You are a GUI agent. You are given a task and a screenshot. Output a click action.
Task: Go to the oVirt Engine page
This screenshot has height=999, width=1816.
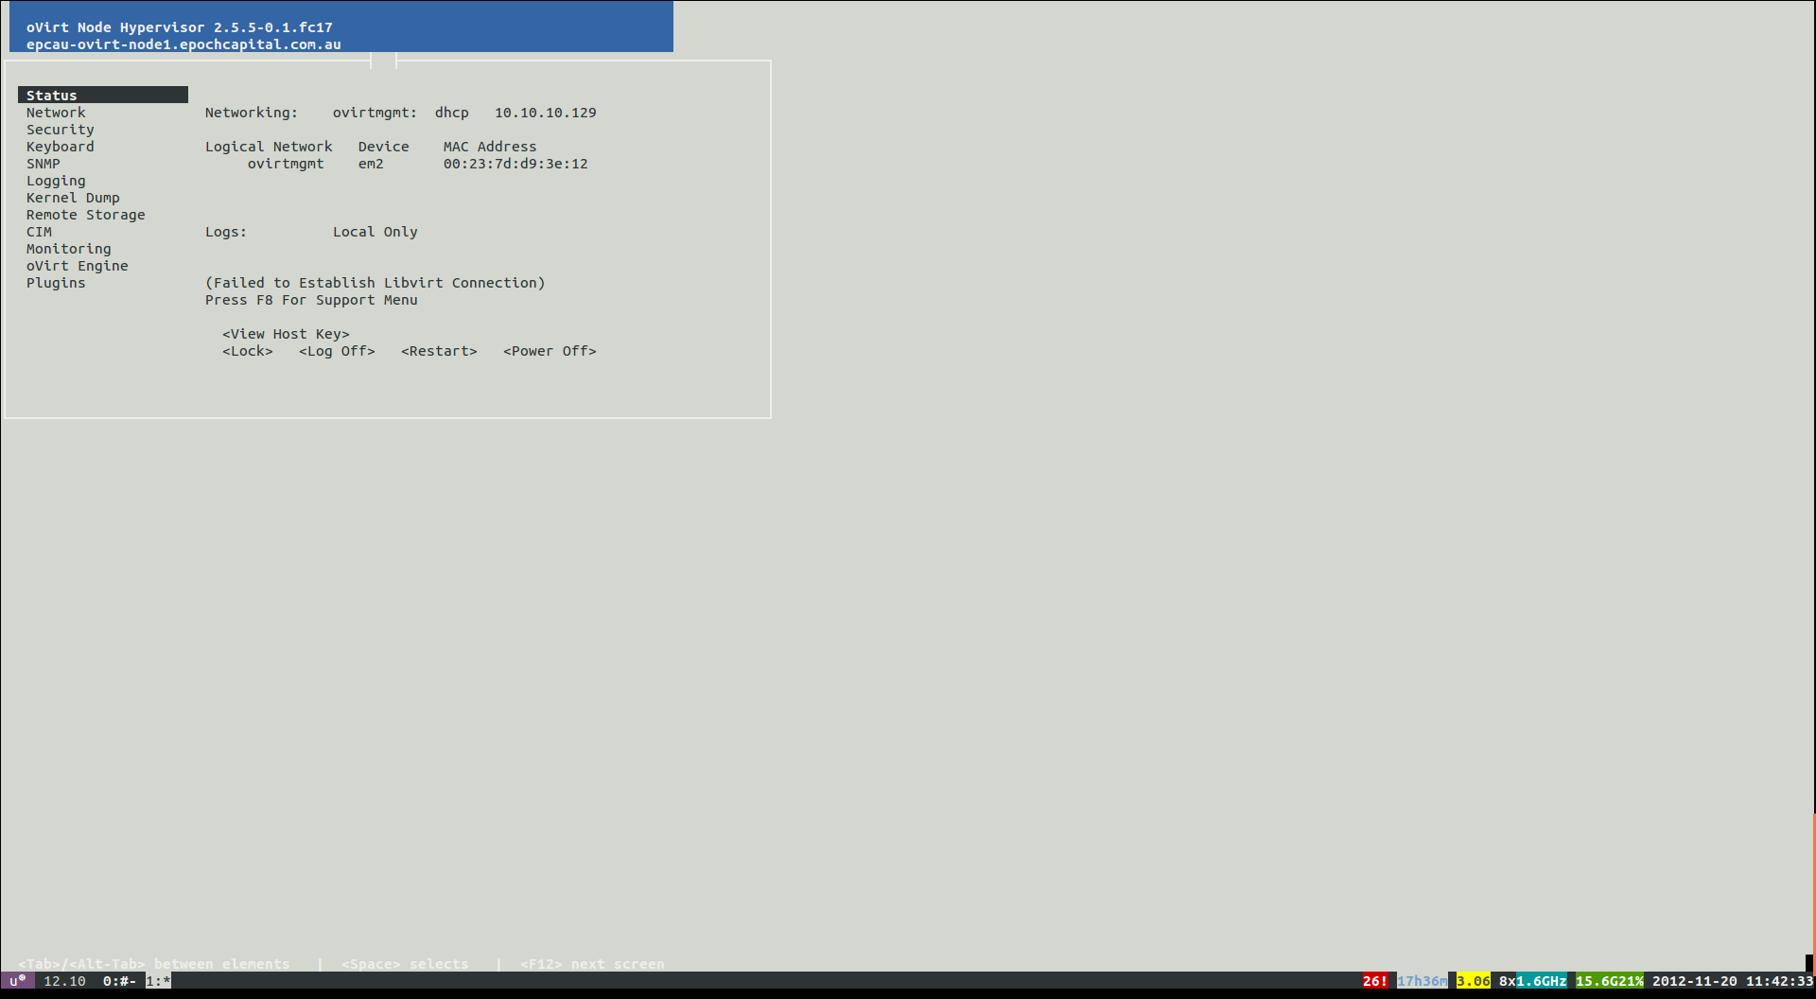77,266
